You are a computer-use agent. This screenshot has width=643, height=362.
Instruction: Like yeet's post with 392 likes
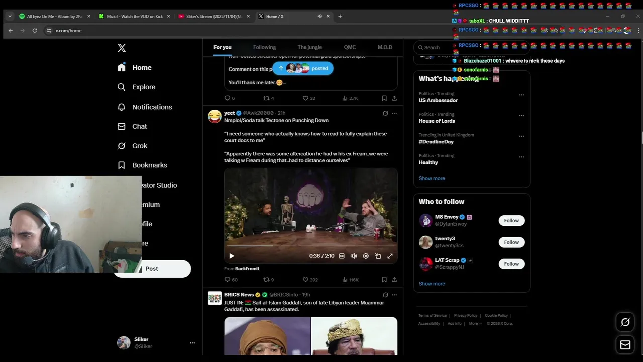point(310,280)
